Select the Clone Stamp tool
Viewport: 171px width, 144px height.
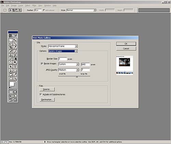[11, 55]
